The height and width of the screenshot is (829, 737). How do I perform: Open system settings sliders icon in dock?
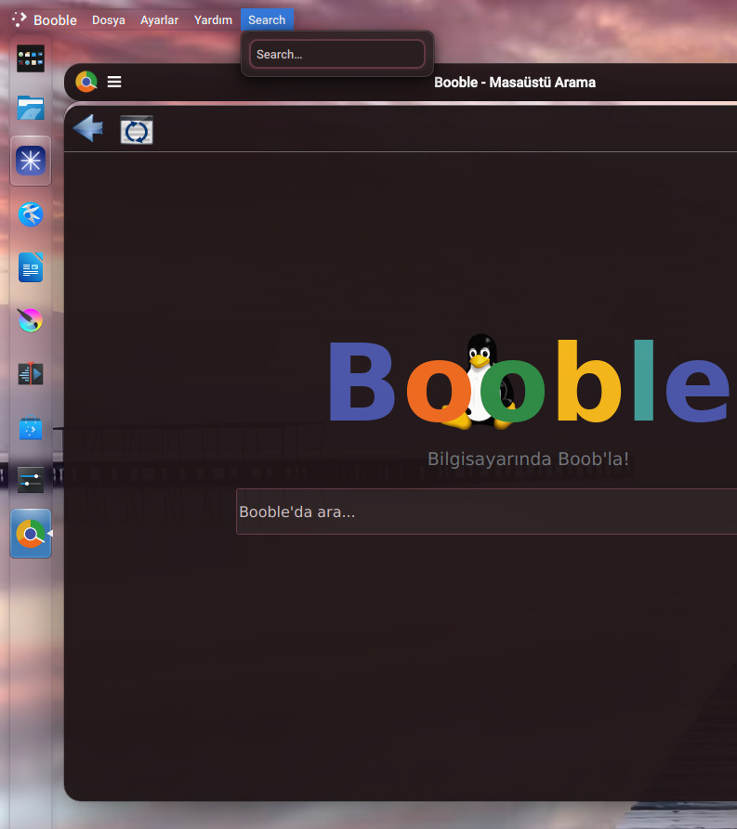(x=31, y=480)
